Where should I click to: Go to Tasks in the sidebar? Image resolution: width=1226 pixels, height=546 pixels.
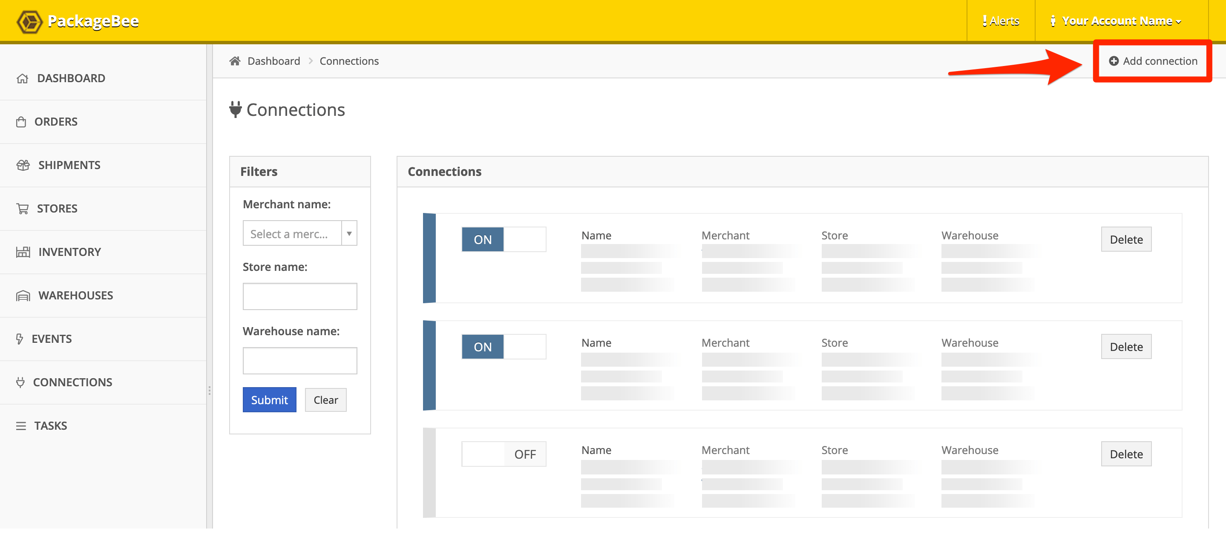50,425
